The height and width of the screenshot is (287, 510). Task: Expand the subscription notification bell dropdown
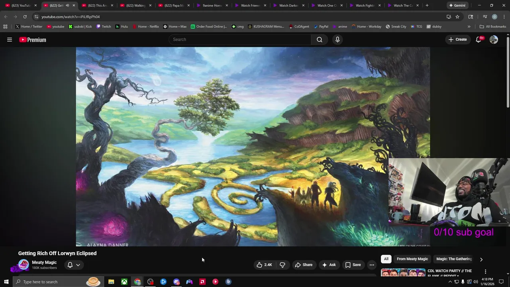click(x=74, y=265)
